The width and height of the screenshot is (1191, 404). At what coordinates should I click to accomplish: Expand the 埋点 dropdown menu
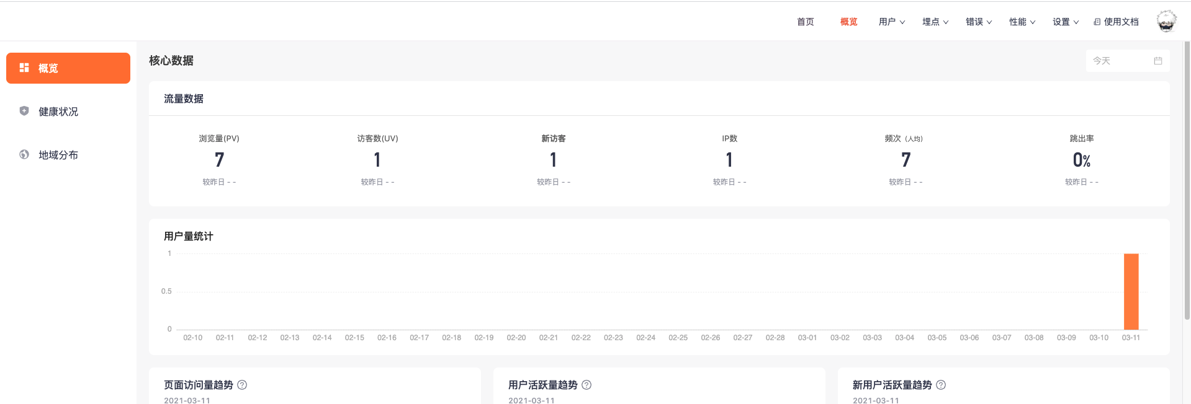tap(935, 22)
